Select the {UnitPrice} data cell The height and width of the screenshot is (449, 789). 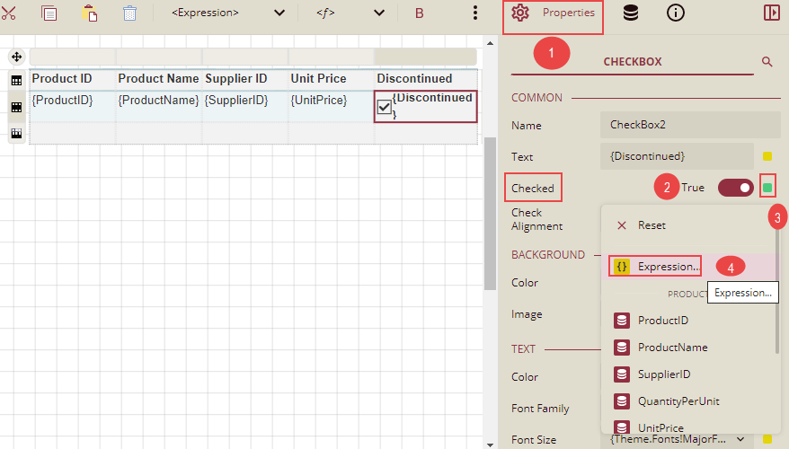(x=332, y=106)
